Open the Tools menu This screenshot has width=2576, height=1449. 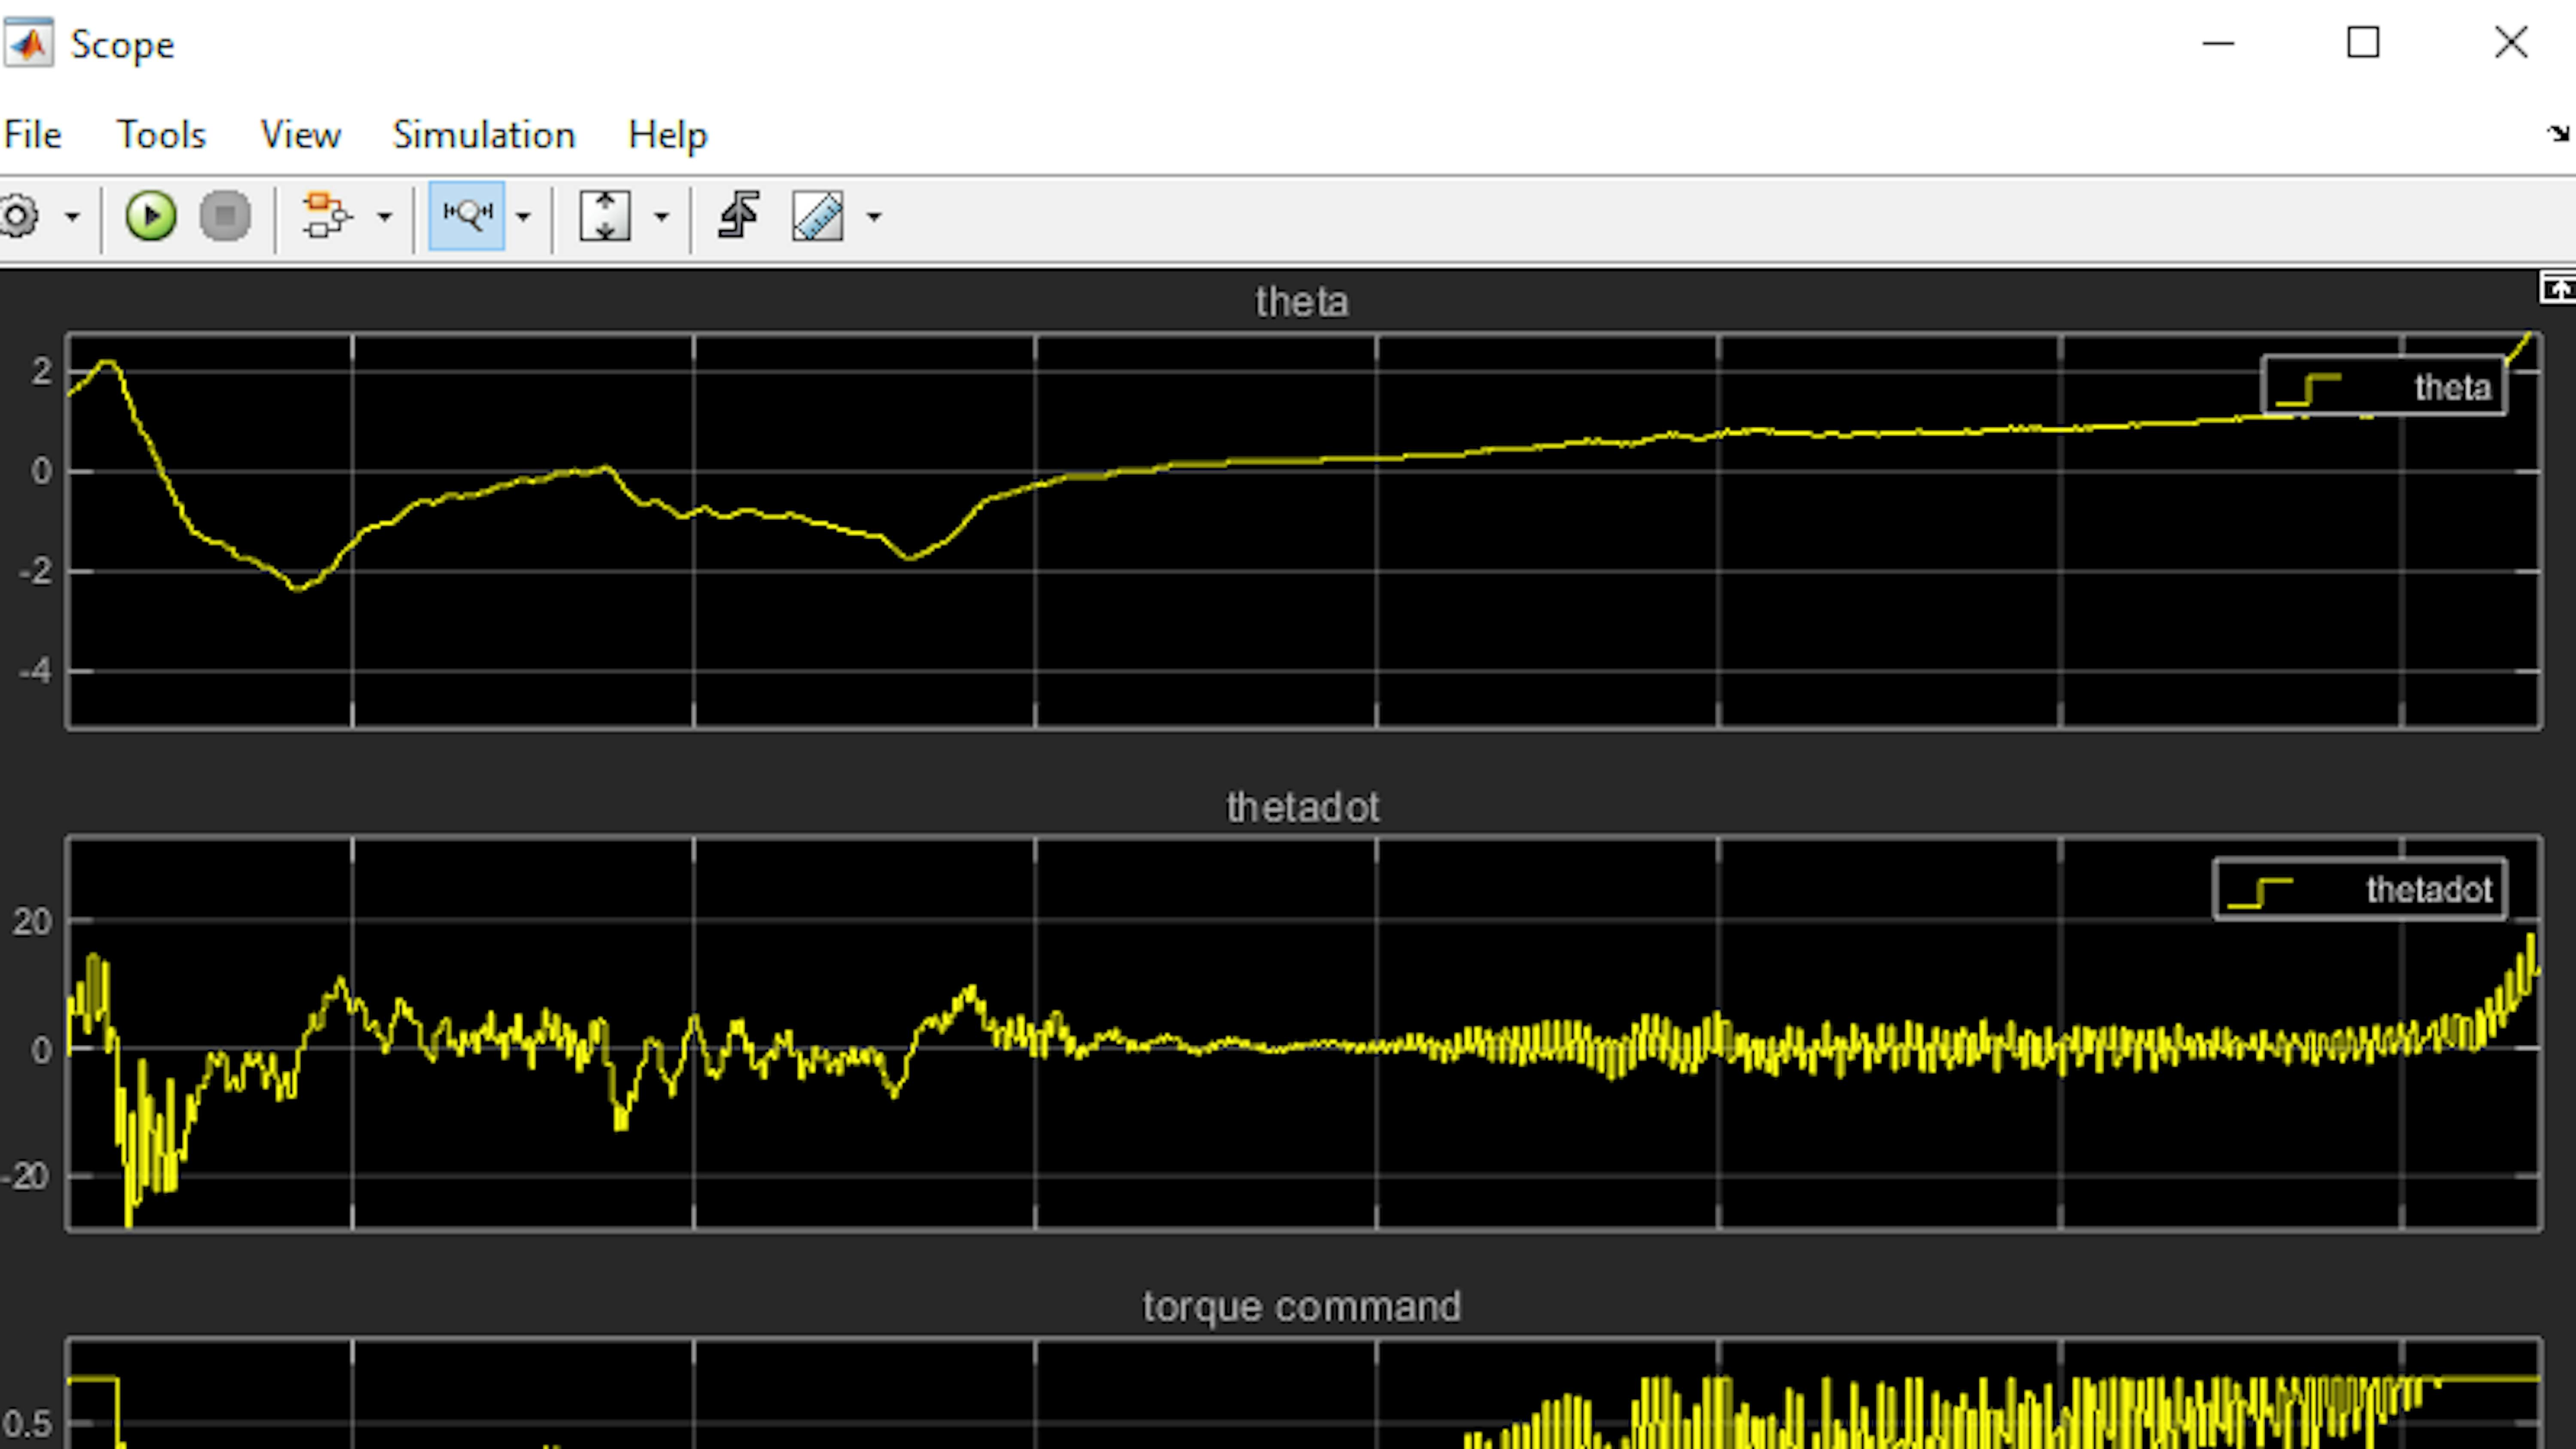coord(161,135)
